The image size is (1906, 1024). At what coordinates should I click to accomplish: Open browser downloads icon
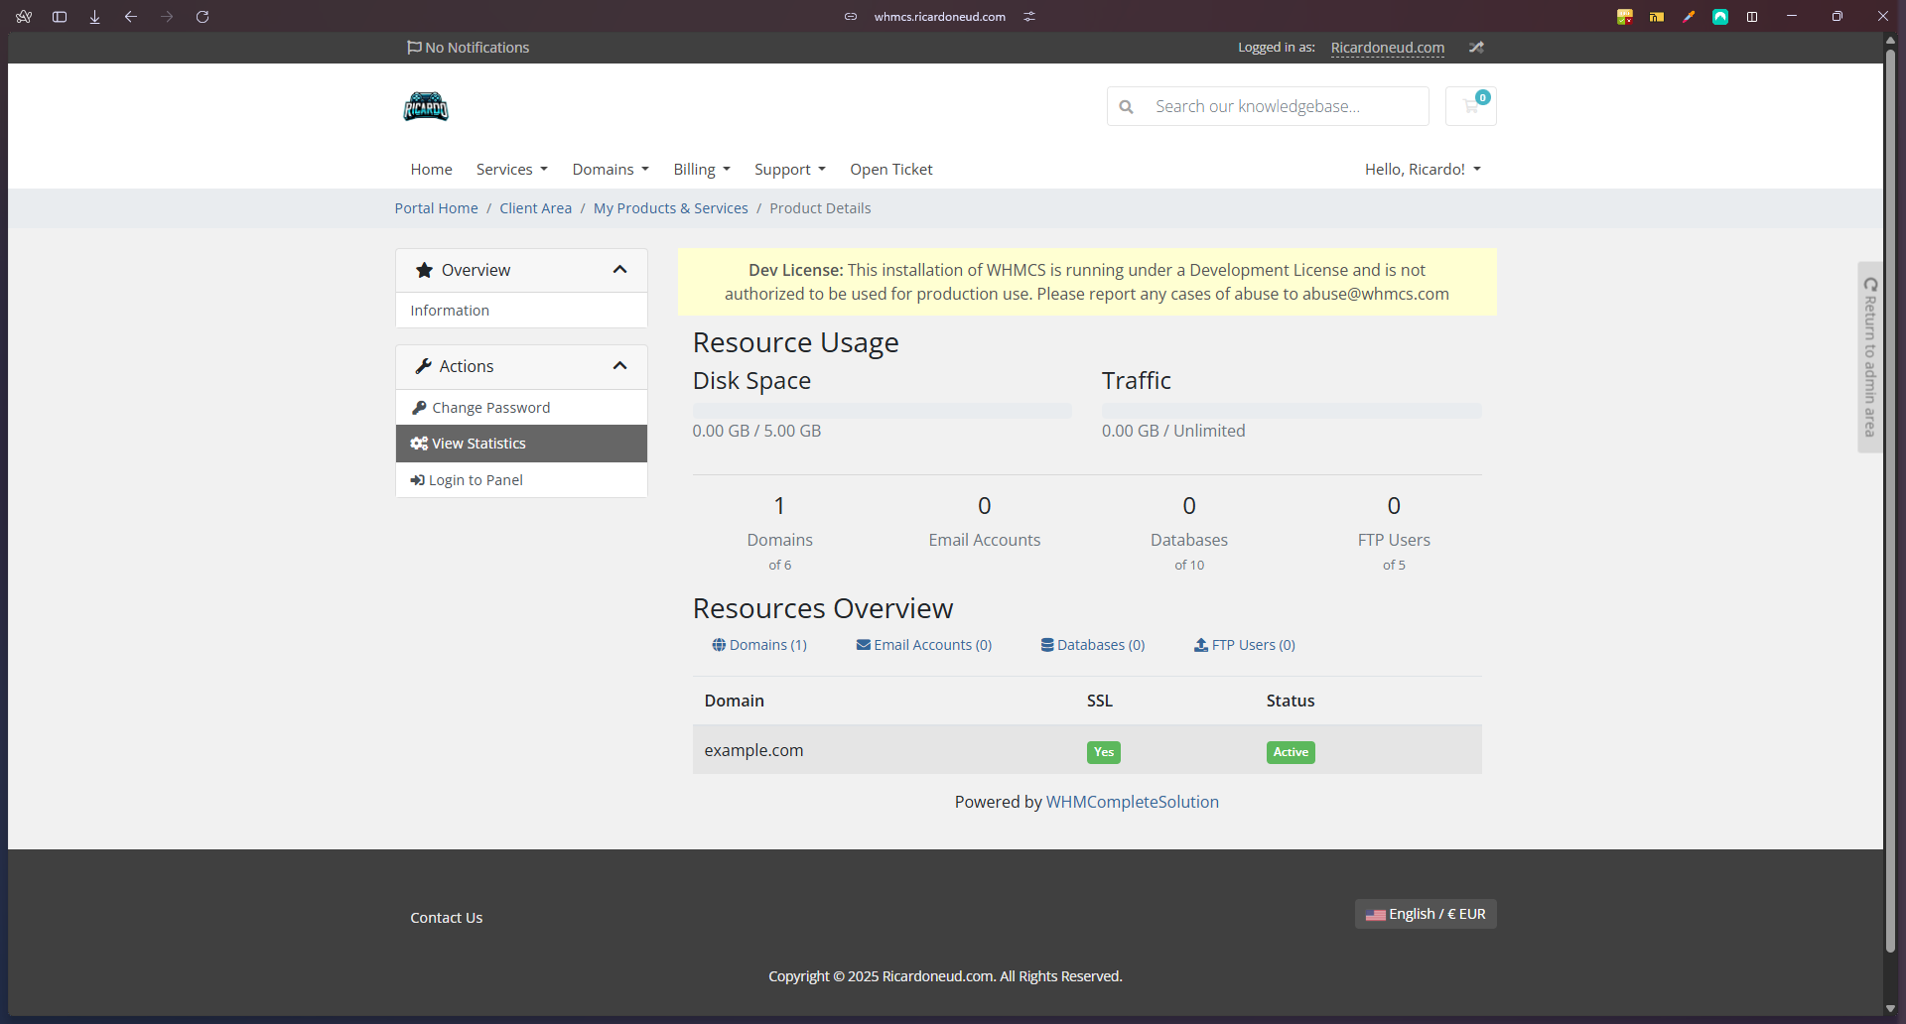95,17
